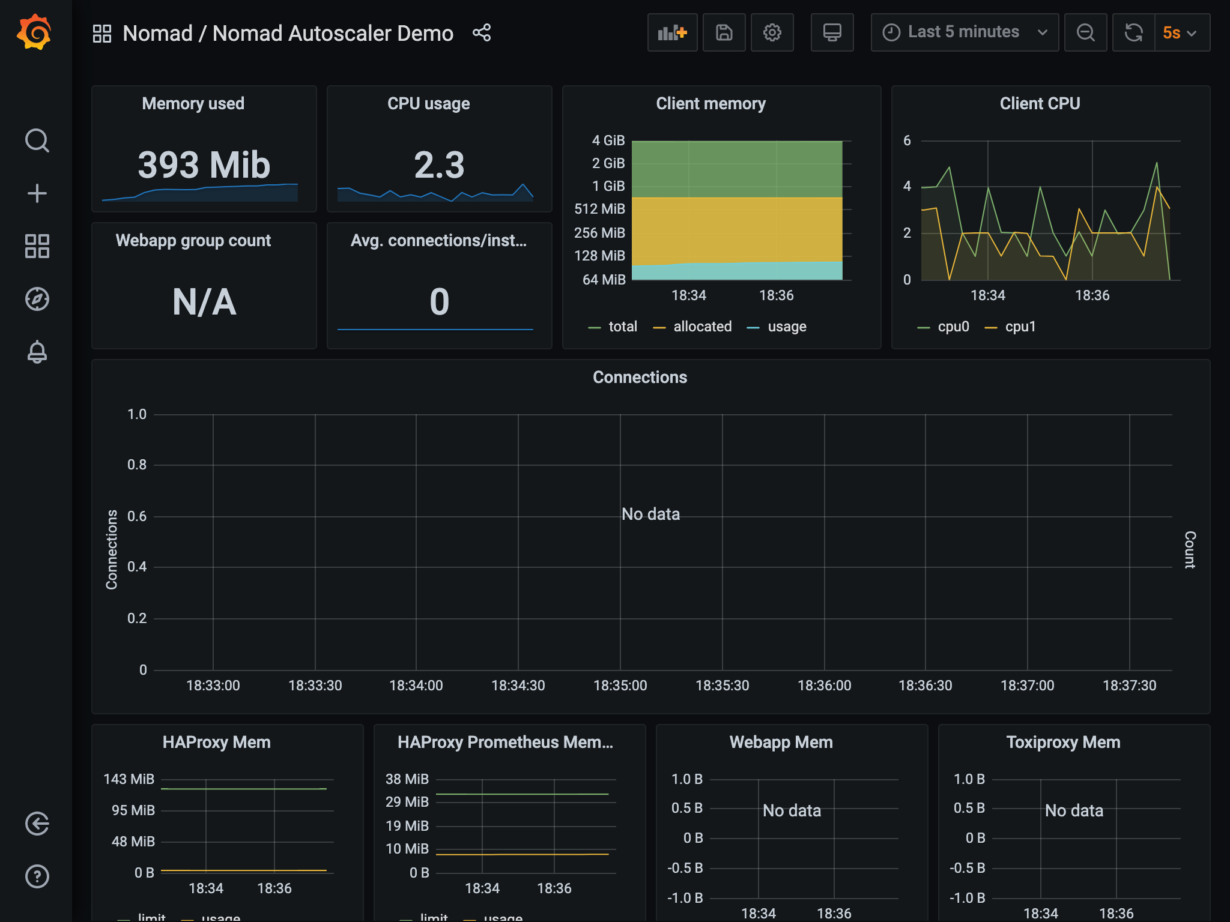
Task: Open the Connections panel title menu
Action: tap(640, 377)
